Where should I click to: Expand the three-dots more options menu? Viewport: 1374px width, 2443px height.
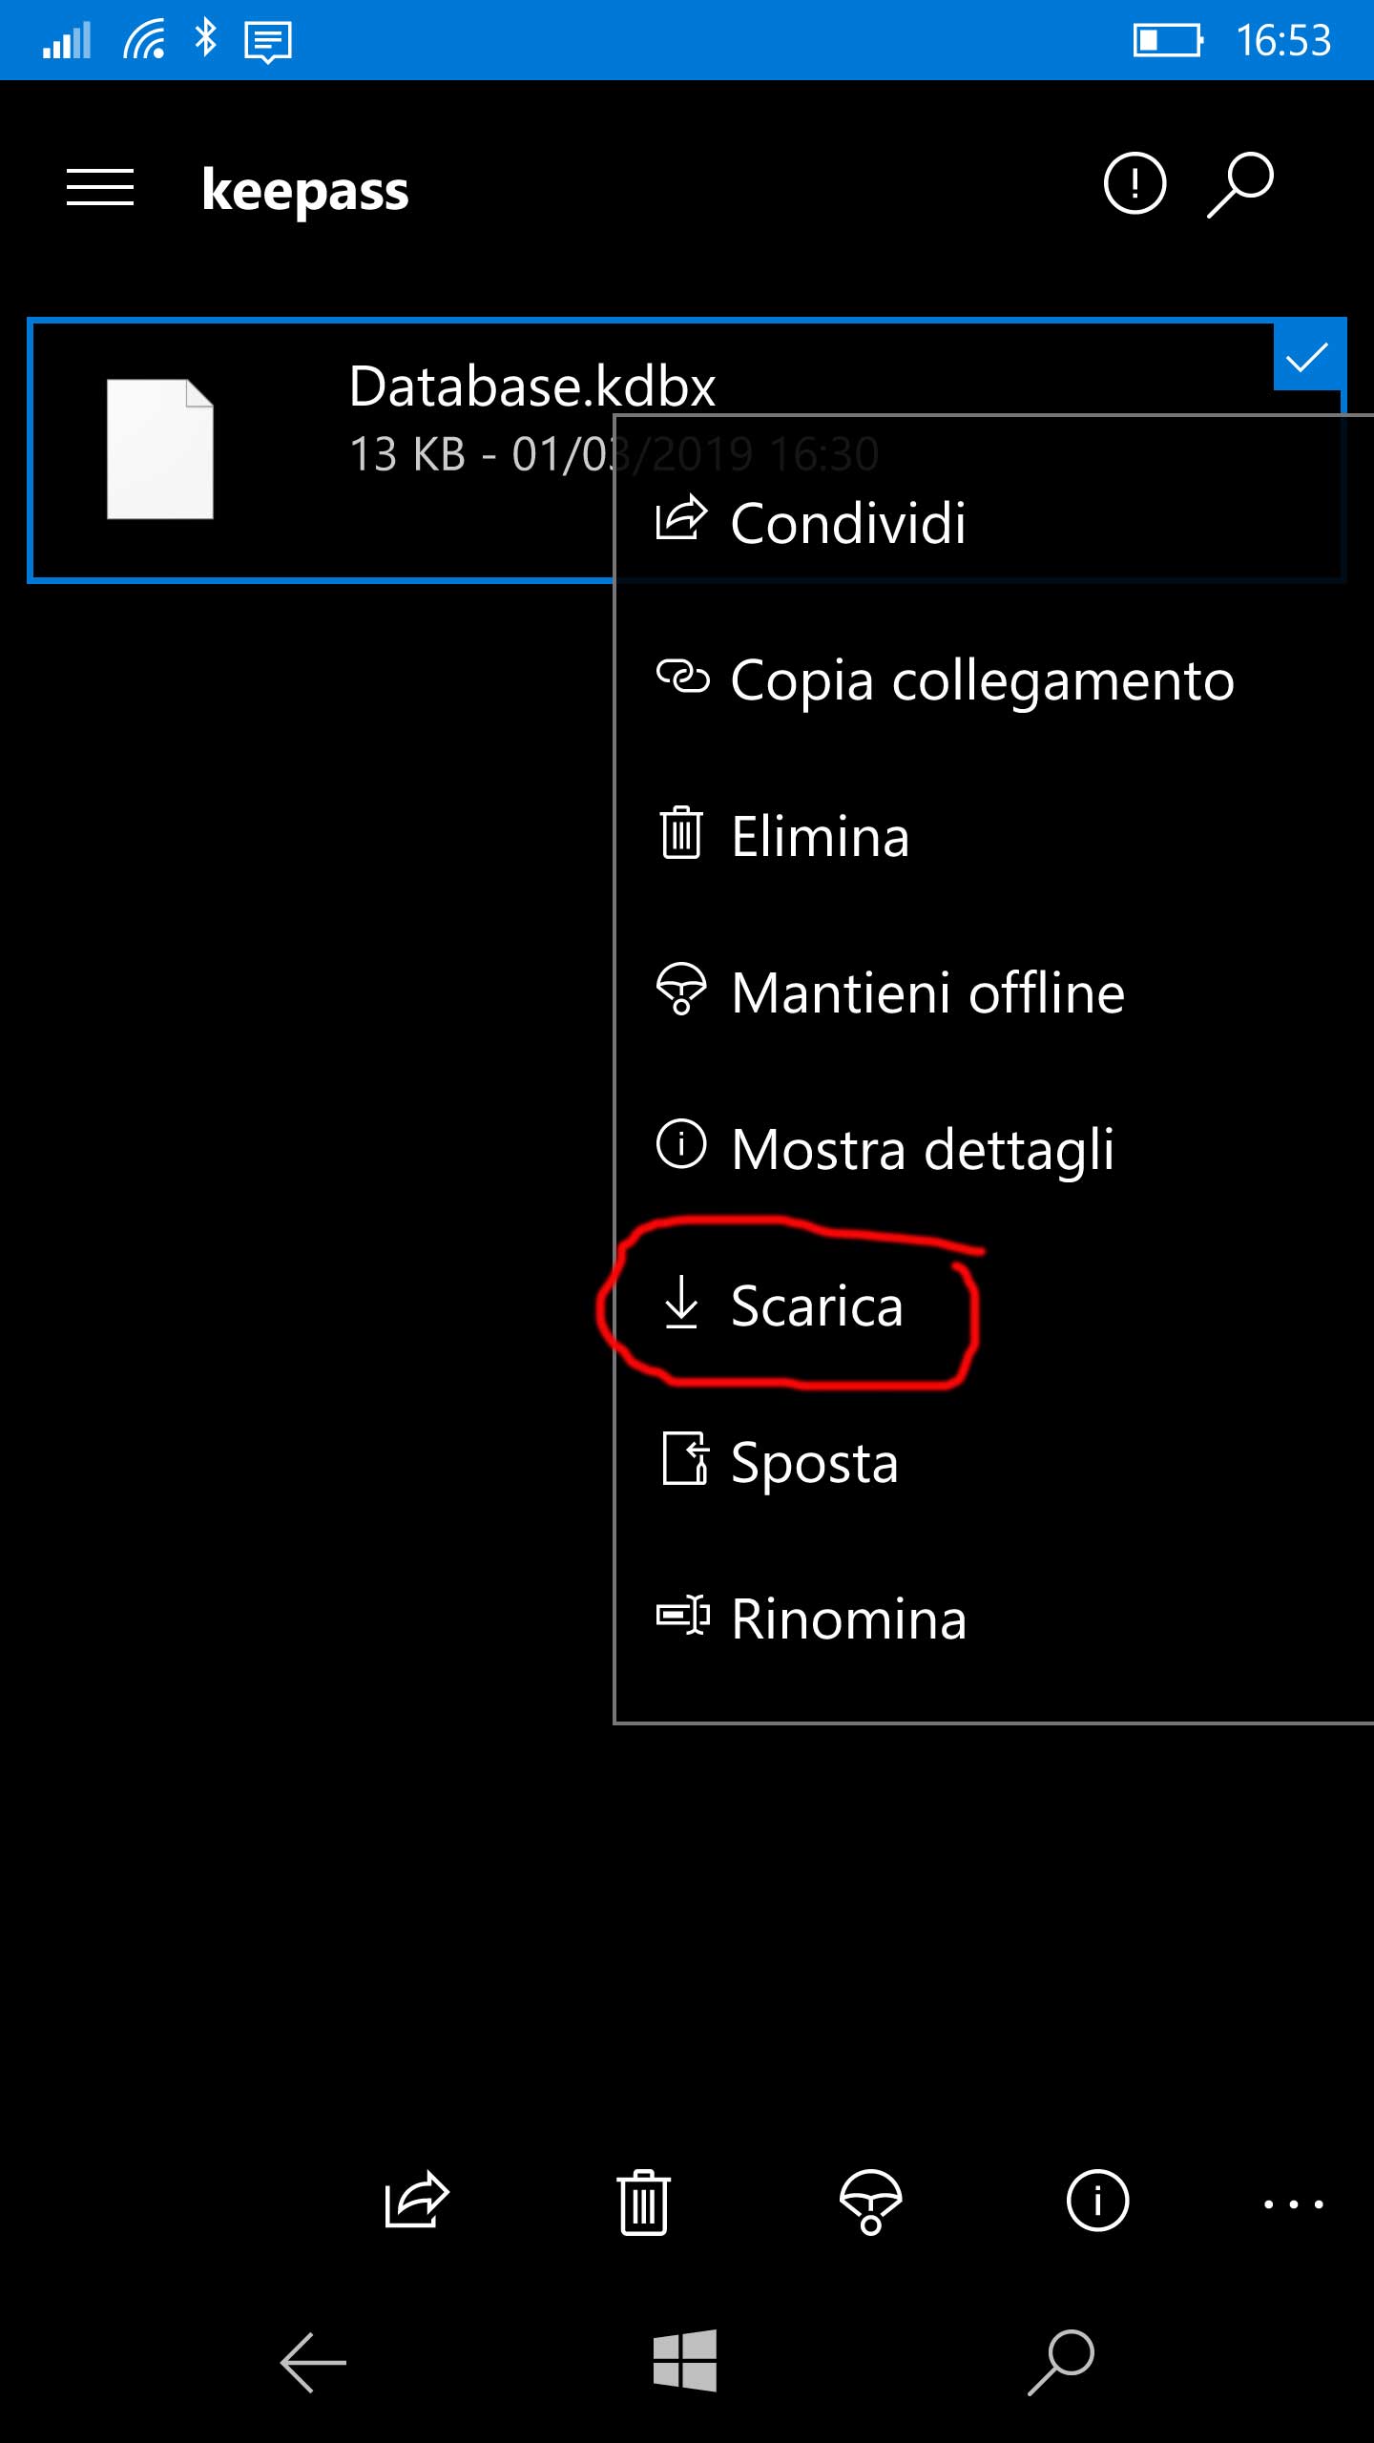tap(1293, 2203)
